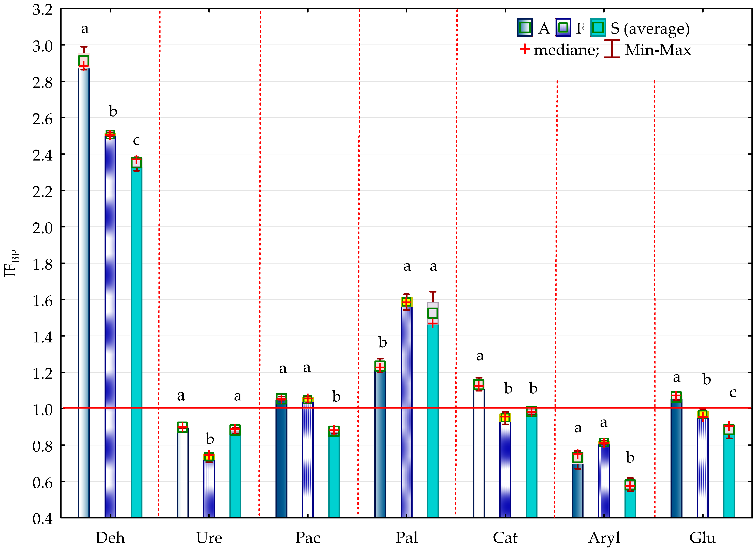The height and width of the screenshot is (550, 756).
Task: Click the IFBP y-axis title
Action: tap(12, 263)
